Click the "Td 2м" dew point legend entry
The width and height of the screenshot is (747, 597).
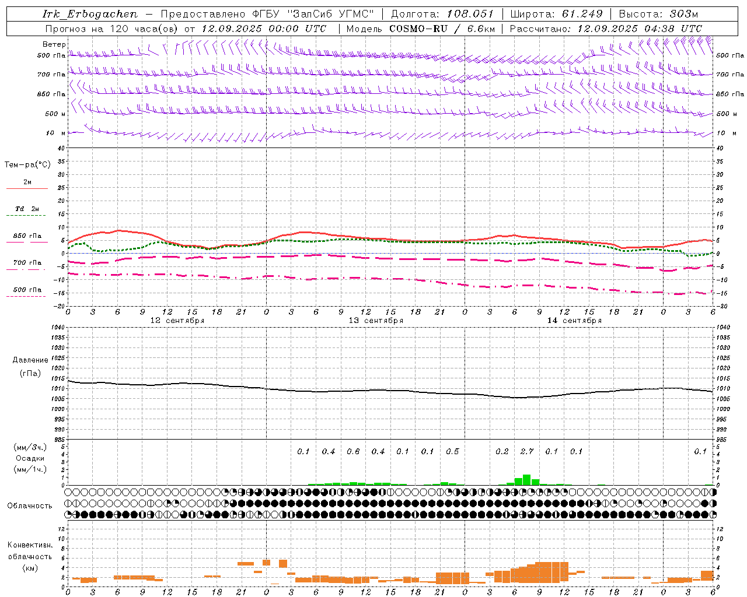27,209
